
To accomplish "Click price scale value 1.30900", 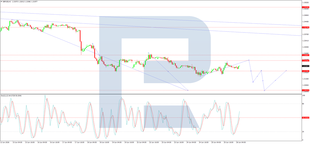I will pyautogui.click(x=306, y=85).
